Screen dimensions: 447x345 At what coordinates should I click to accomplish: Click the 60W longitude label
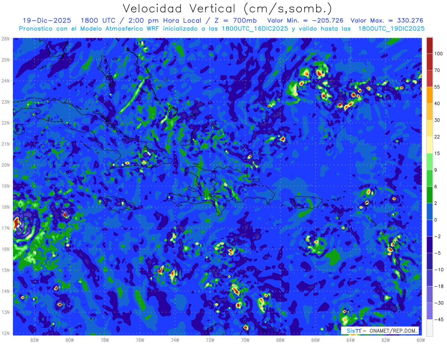[x=421, y=340]
